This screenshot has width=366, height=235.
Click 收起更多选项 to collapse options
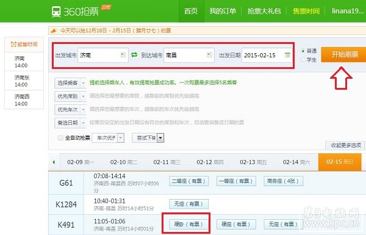pos(346,145)
